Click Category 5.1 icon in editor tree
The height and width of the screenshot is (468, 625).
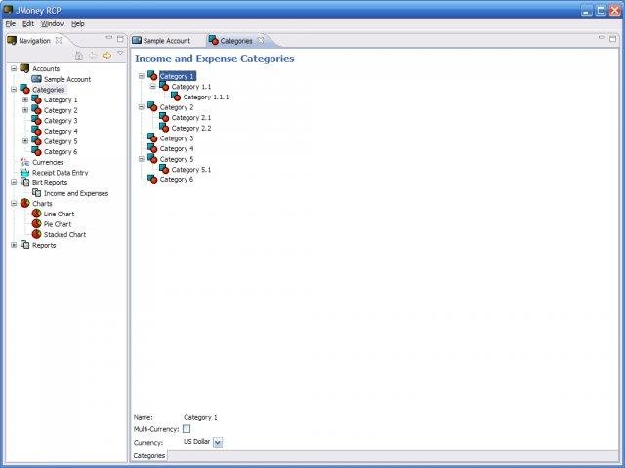pyautogui.click(x=164, y=169)
